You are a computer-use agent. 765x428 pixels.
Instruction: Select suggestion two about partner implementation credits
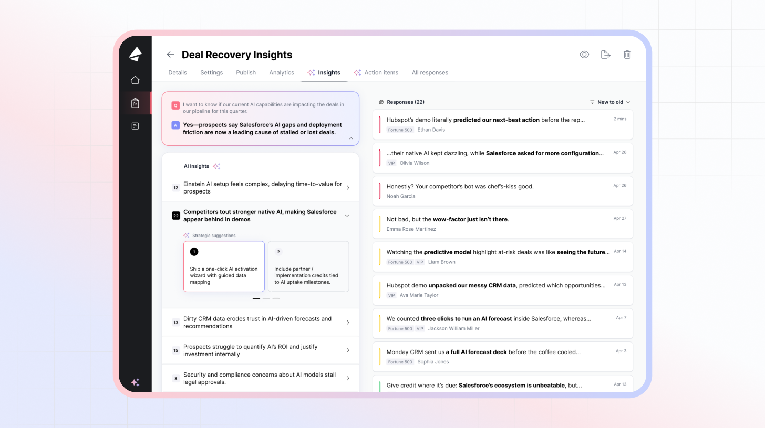click(x=308, y=266)
